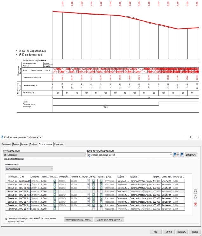Click Стиль column header

(x=25, y=177)
